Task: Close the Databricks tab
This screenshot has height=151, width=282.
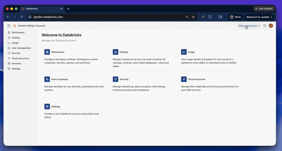Action: tap(61, 9)
